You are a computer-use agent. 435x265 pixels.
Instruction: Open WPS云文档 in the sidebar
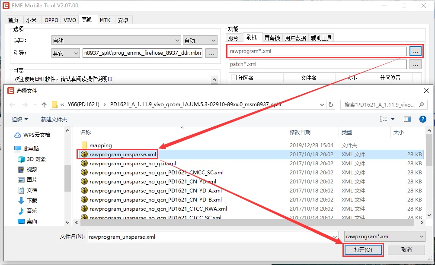(x=36, y=135)
